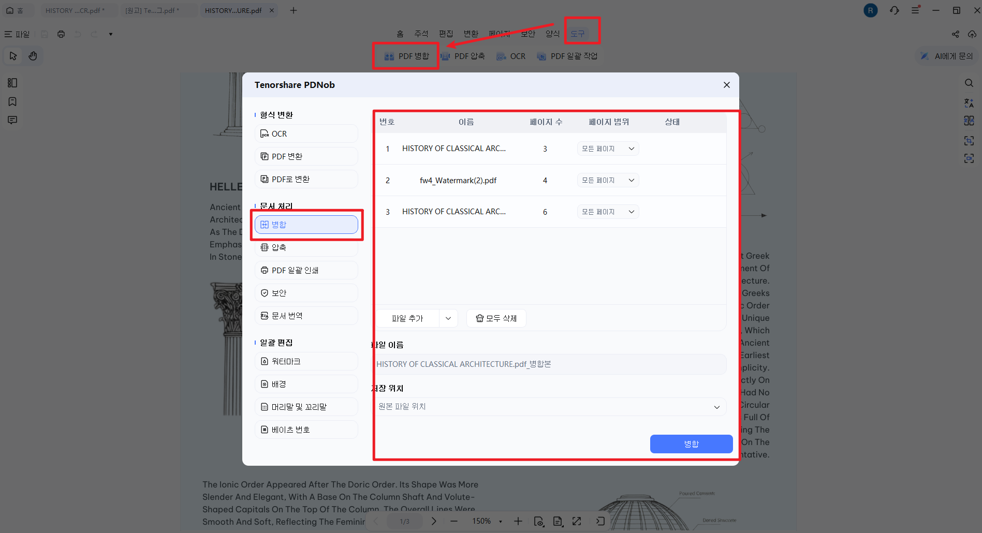Image resolution: width=982 pixels, height=533 pixels.
Task: Open the 변환 menu tab
Action: (471, 34)
